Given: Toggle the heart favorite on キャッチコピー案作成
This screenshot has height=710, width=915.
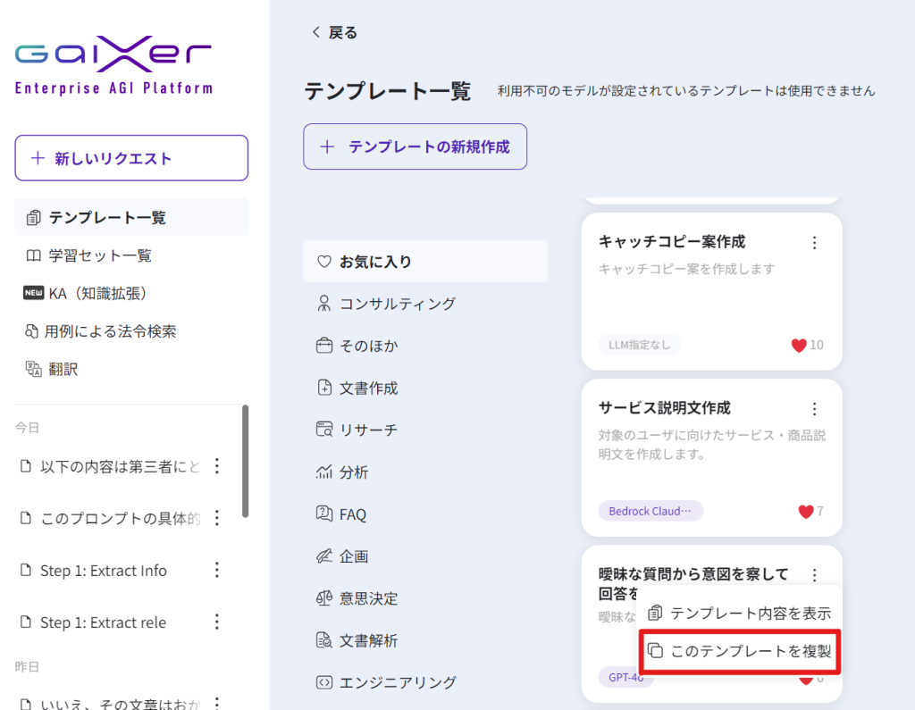Looking at the screenshot, I should pyautogui.click(x=799, y=345).
